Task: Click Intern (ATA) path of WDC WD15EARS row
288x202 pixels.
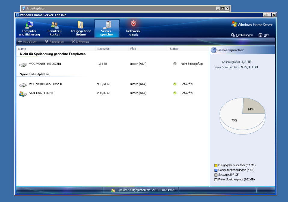Action: 138,64
